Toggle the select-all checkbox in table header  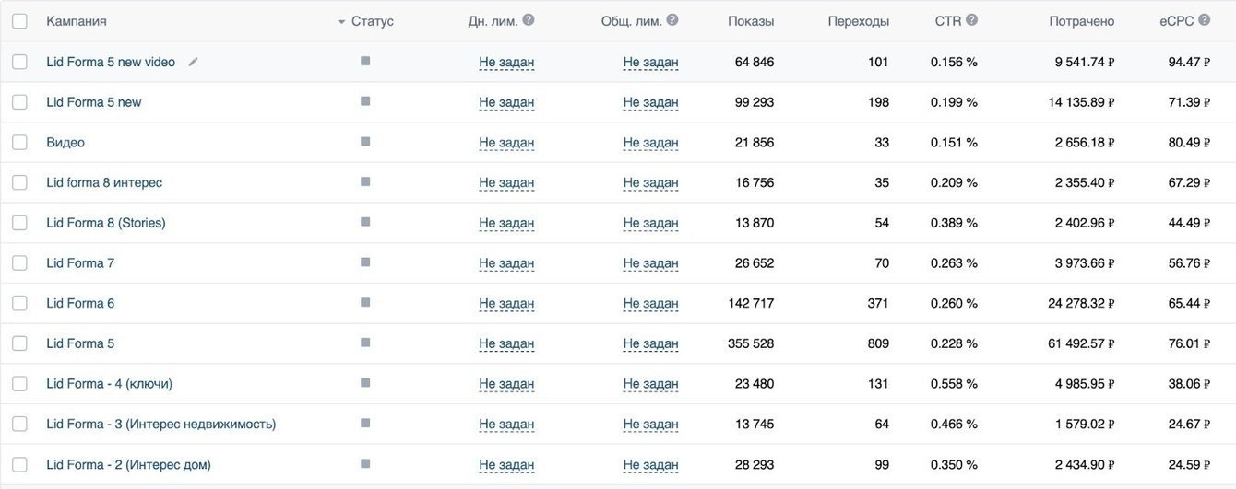pyautogui.click(x=19, y=21)
